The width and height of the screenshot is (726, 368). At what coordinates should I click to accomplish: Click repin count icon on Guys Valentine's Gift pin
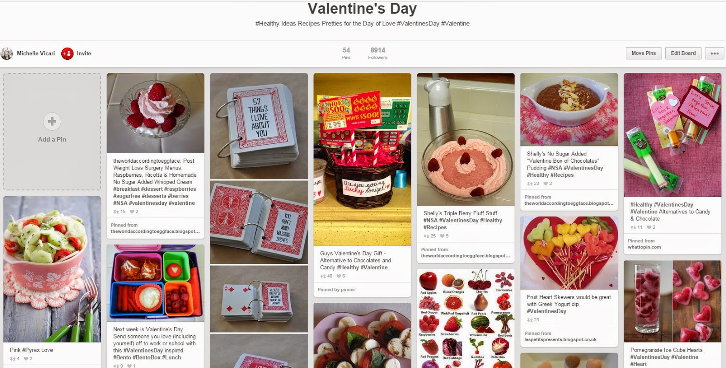[323, 276]
